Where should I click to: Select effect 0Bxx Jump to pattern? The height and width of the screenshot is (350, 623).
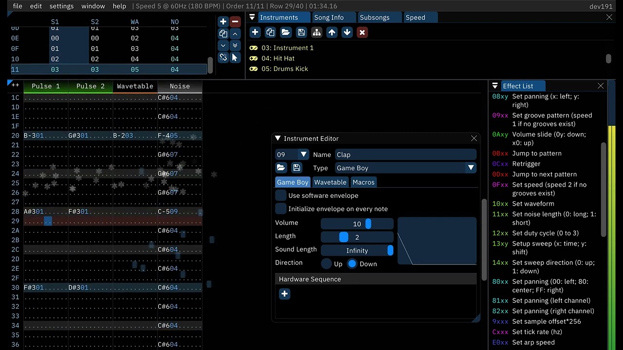coord(536,153)
